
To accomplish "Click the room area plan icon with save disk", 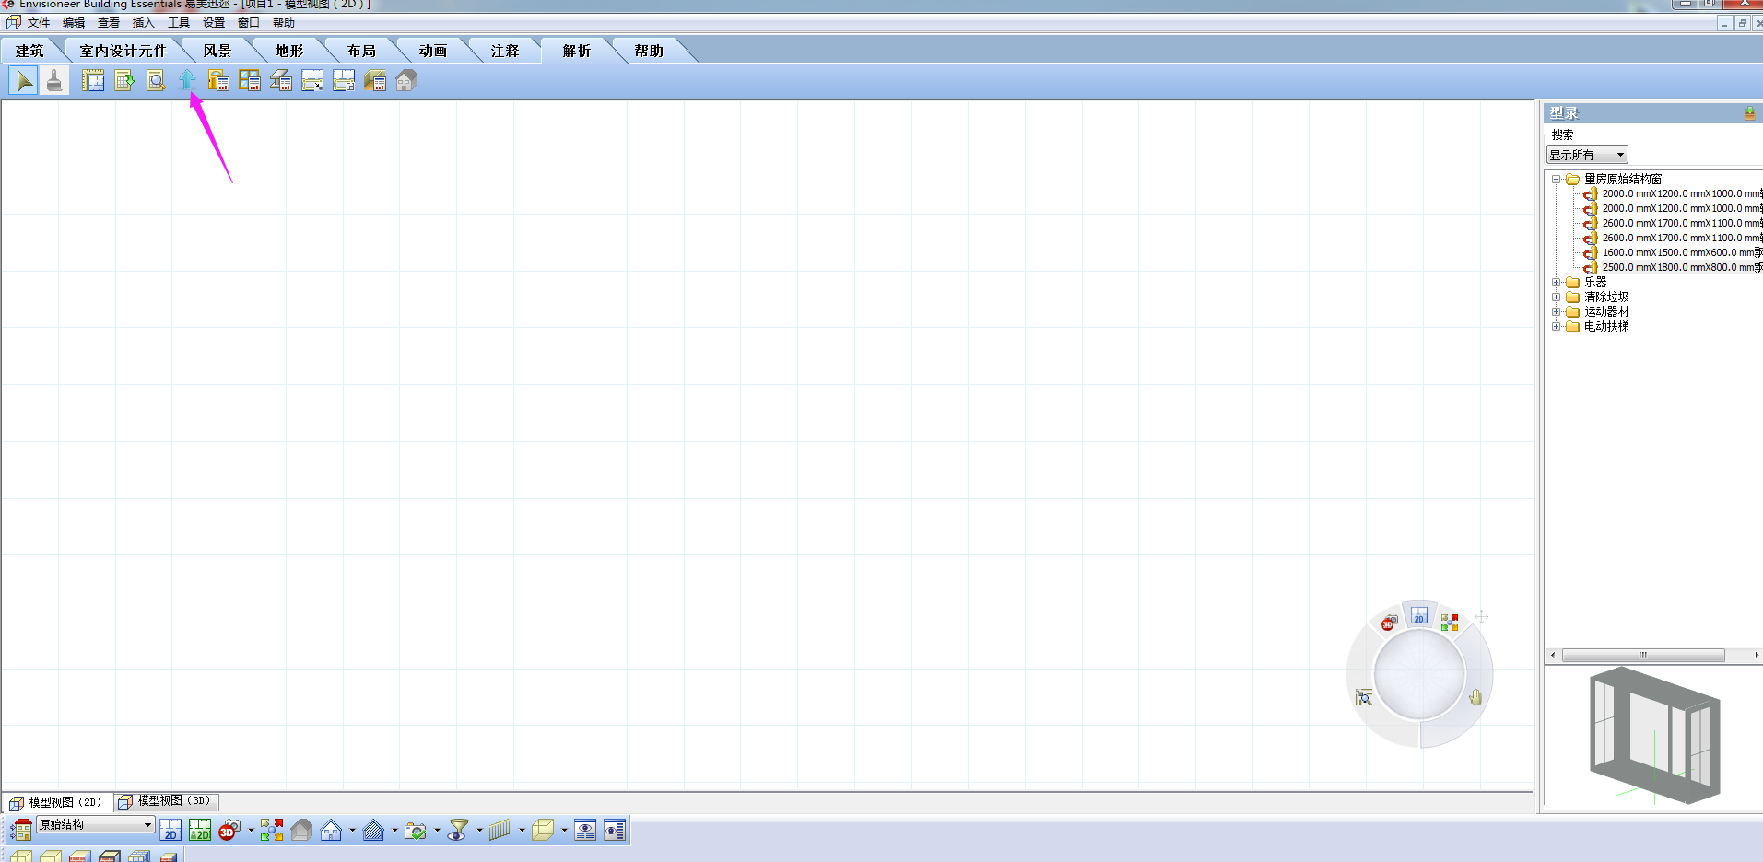I will [344, 81].
